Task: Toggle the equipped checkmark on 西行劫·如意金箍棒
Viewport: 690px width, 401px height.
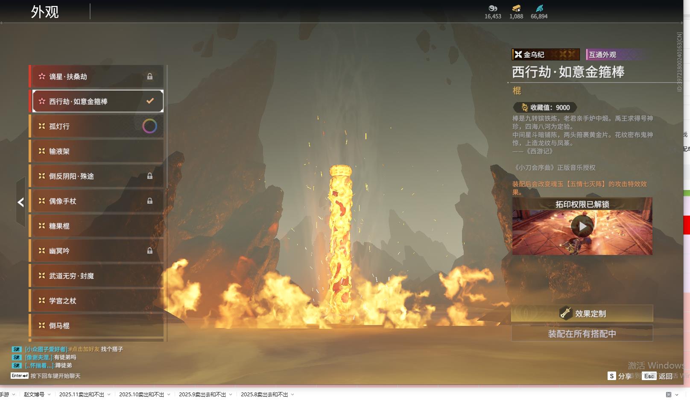Action: [150, 101]
